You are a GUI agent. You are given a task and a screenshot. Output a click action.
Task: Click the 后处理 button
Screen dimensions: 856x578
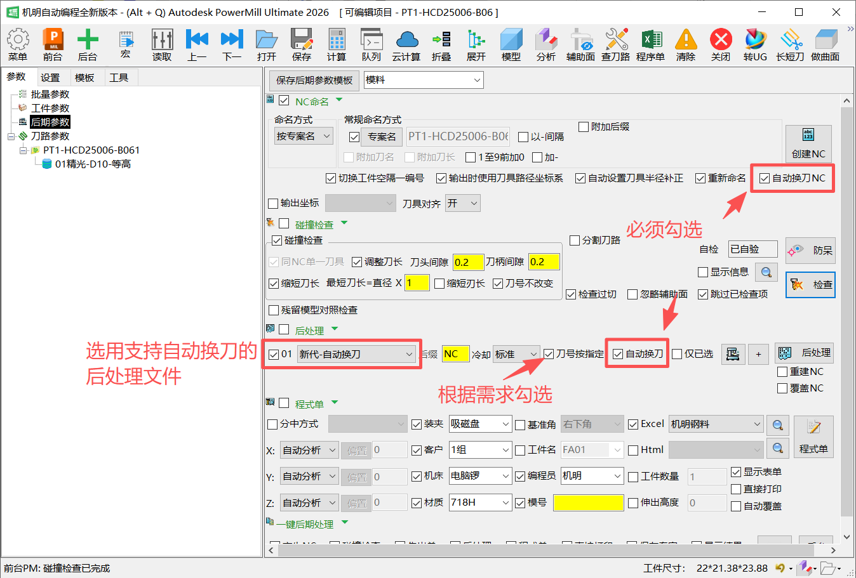tap(804, 353)
